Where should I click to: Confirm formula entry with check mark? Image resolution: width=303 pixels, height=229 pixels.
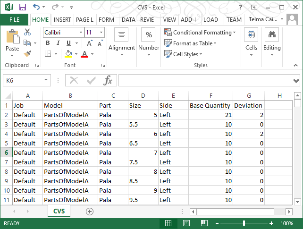(x=91, y=80)
